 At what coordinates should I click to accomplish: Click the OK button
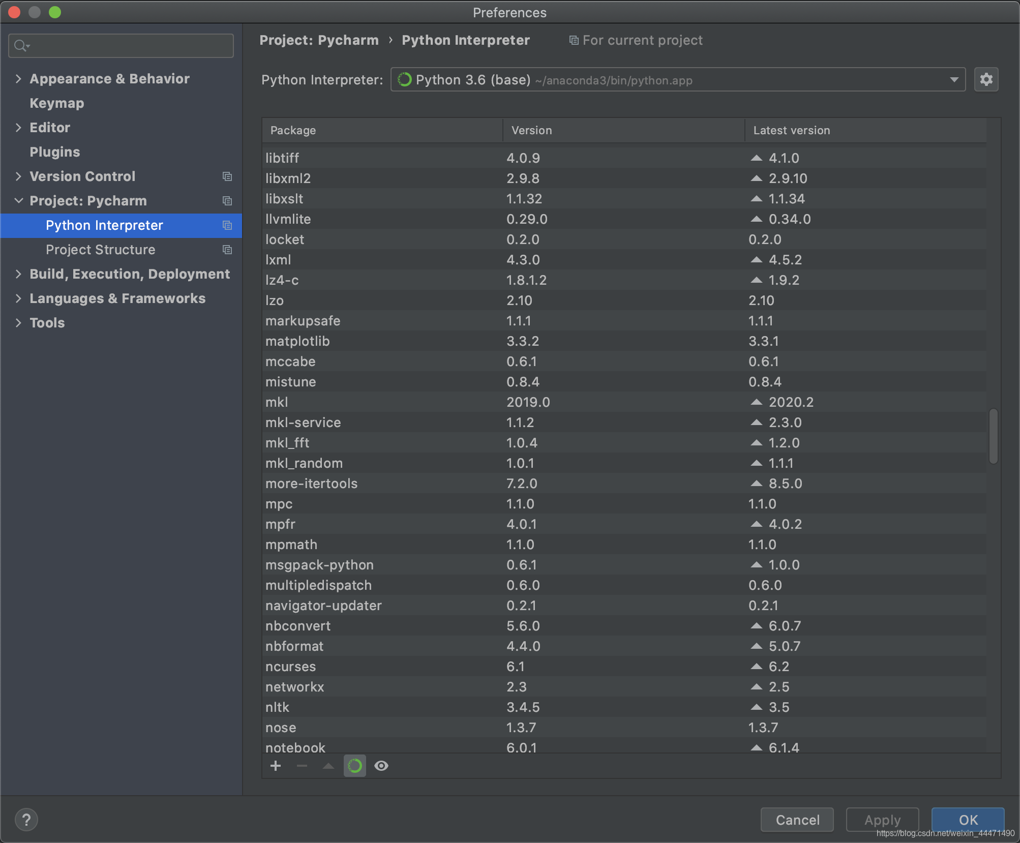[x=966, y=819]
